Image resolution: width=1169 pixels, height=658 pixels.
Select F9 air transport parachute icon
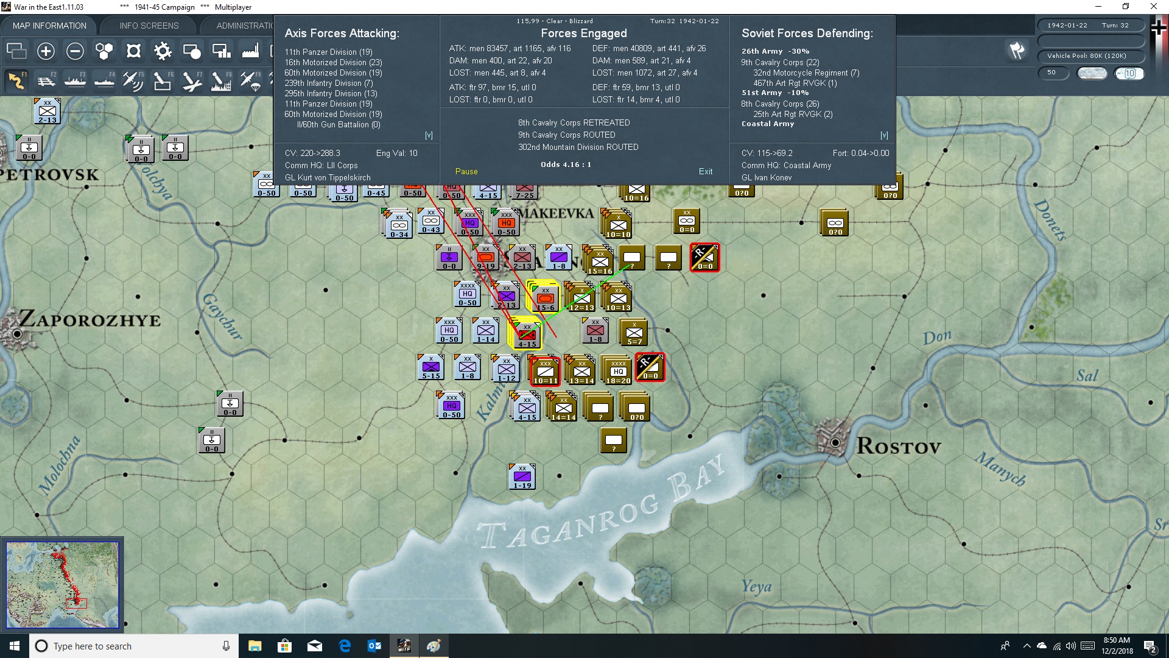point(250,80)
